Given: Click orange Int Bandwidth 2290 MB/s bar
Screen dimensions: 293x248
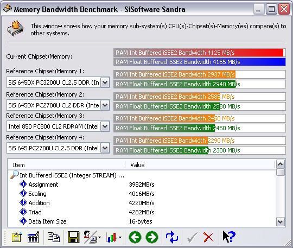Looking at the screenshot, I should 199,141.
